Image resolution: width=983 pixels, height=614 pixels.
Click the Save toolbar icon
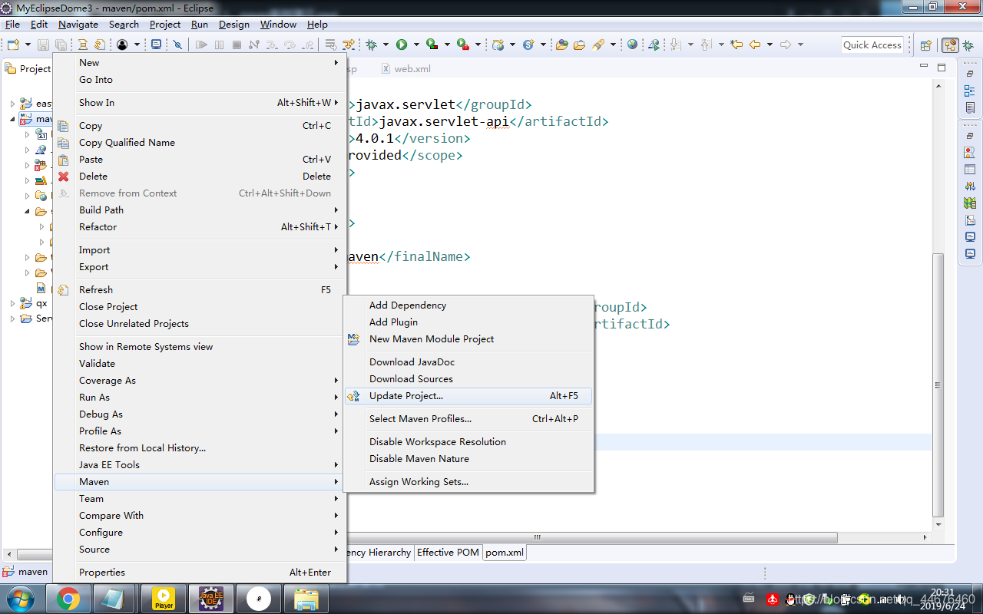click(x=43, y=45)
